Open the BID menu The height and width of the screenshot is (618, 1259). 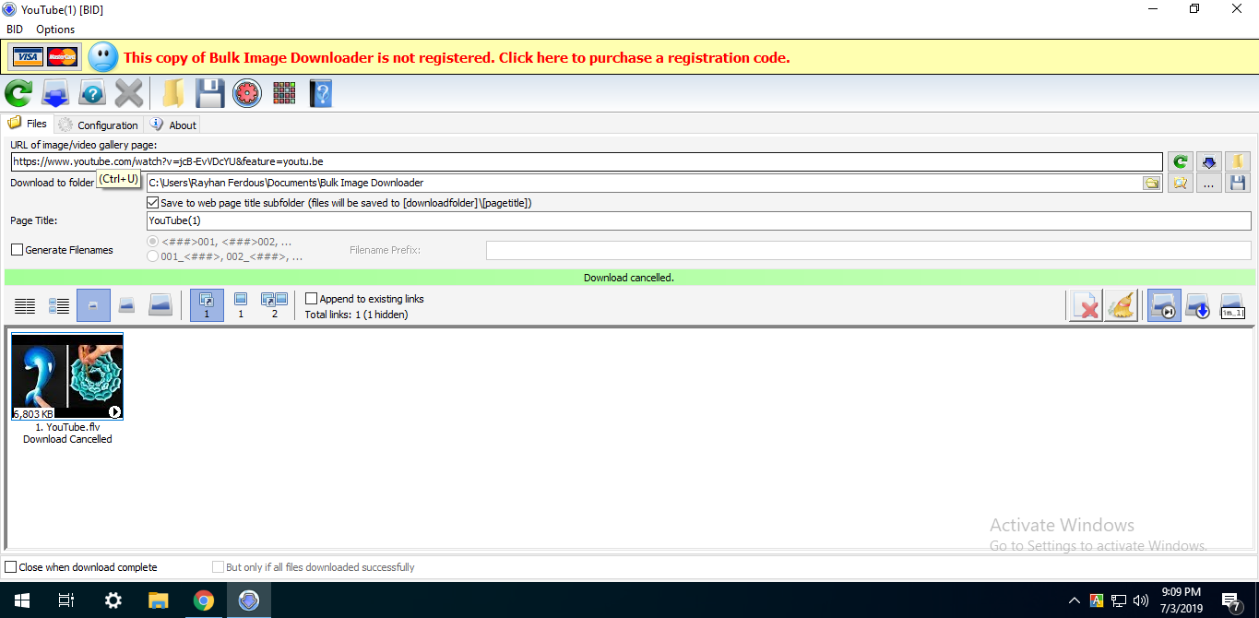click(15, 30)
